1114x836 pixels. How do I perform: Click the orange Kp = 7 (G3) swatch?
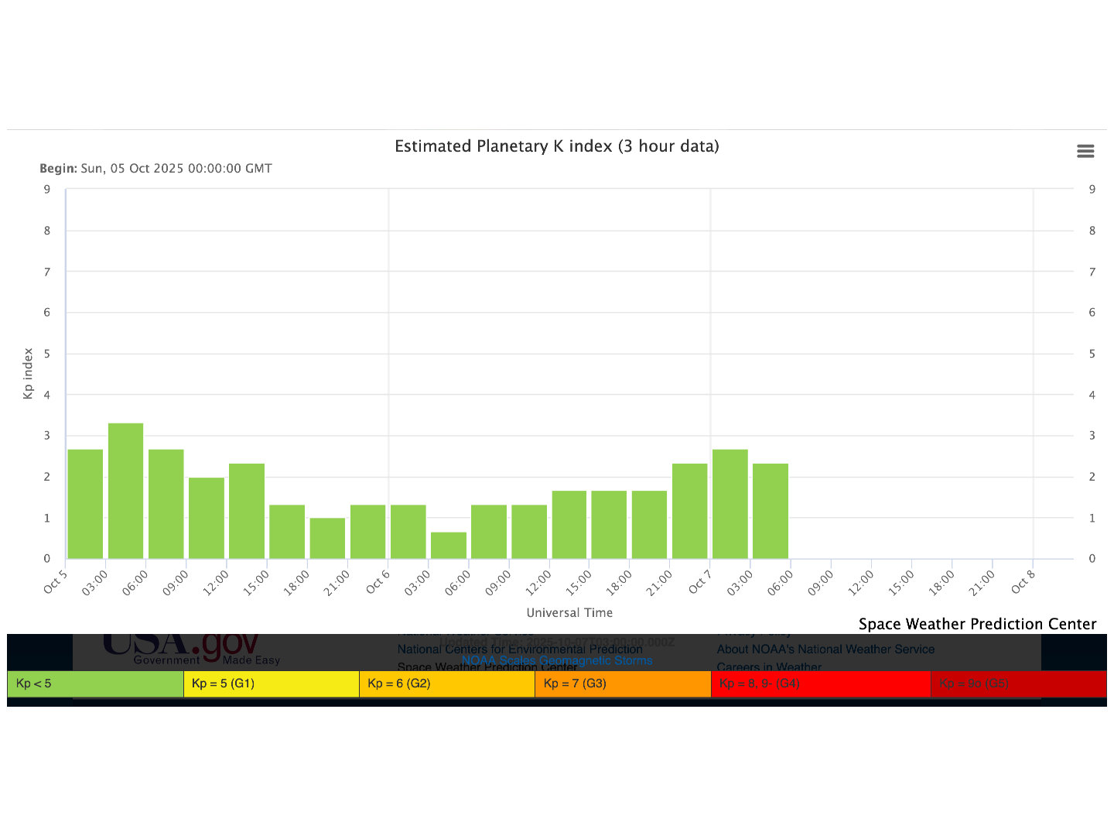[622, 684]
